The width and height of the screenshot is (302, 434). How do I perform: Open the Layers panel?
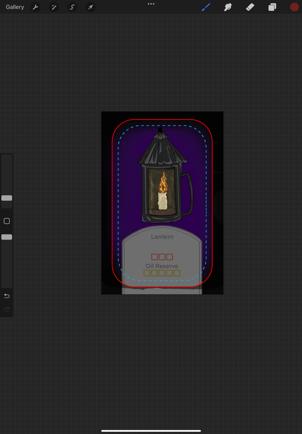(272, 7)
